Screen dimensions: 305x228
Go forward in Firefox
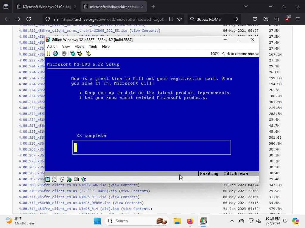click(x=18, y=19)
